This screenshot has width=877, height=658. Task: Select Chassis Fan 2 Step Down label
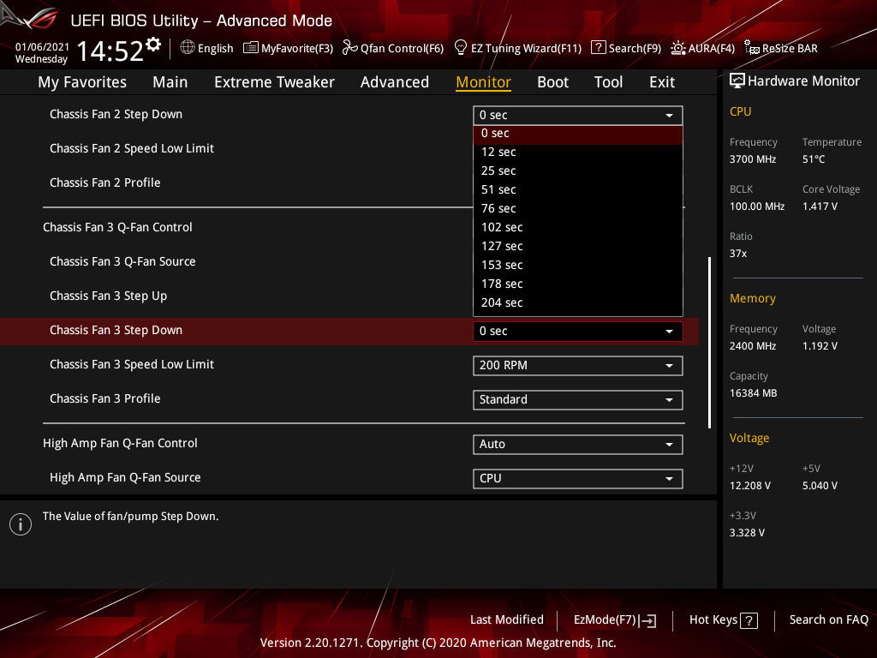(116, 114)
